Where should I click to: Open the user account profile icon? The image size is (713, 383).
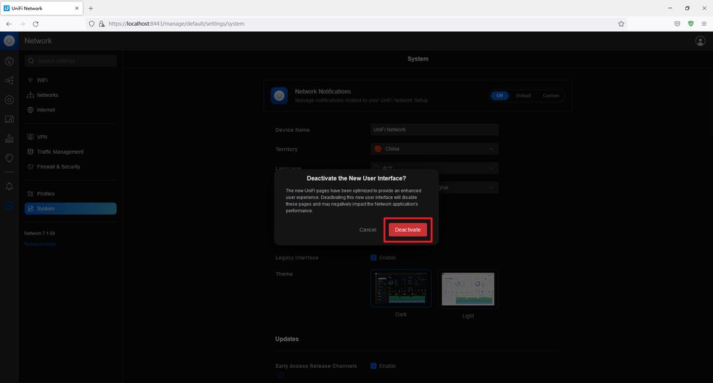[x=700, y=41]
